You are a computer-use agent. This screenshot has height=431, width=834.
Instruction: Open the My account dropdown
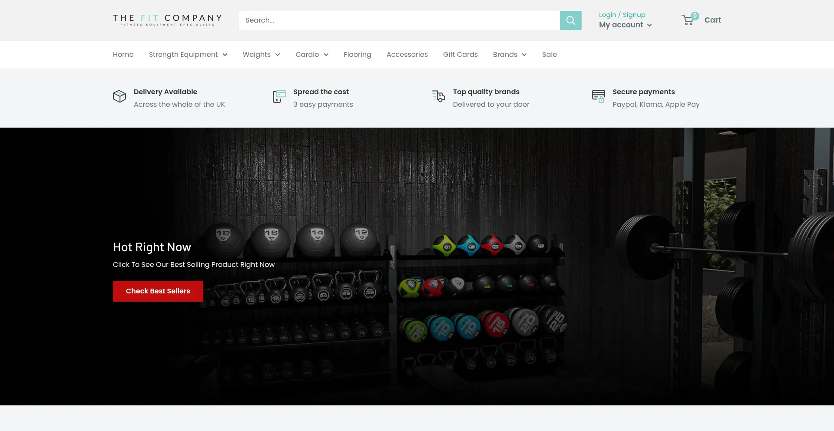click(625, 25)
